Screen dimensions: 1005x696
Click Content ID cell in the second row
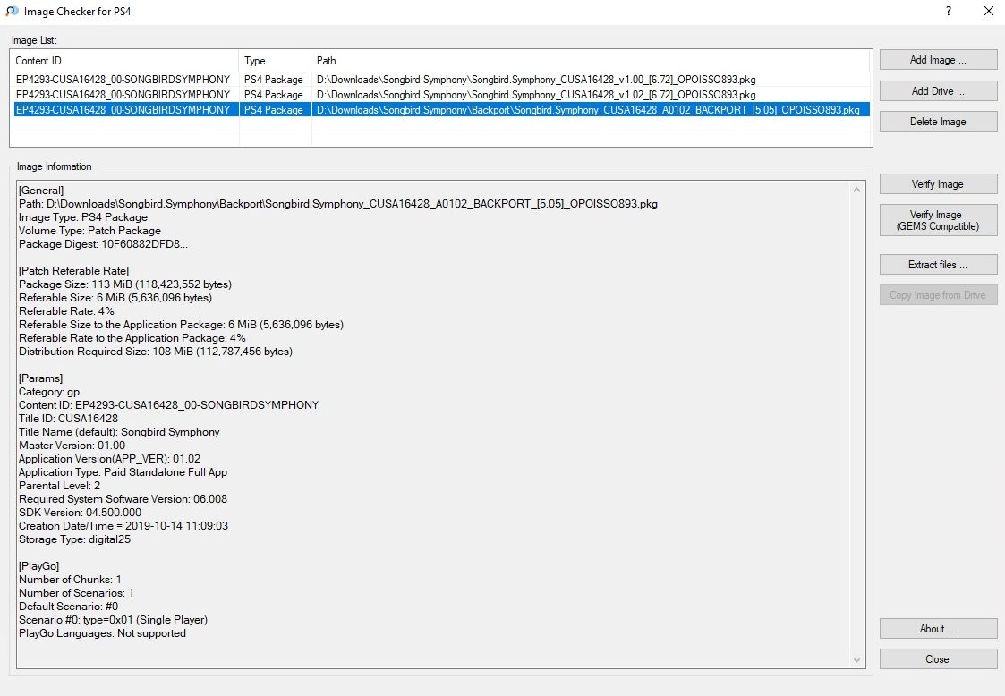[123, 95]
